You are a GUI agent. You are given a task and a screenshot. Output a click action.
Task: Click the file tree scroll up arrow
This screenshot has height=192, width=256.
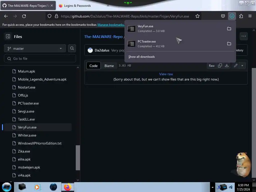click(x=78, y=67)
